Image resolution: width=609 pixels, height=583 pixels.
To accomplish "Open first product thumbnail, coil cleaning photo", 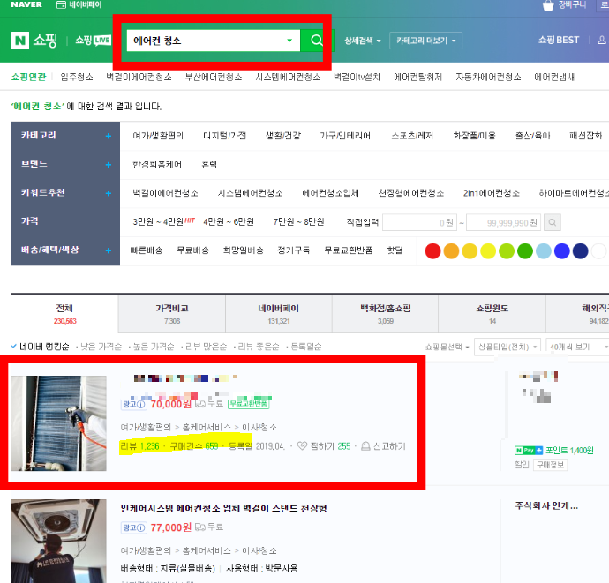I will 58,423.
